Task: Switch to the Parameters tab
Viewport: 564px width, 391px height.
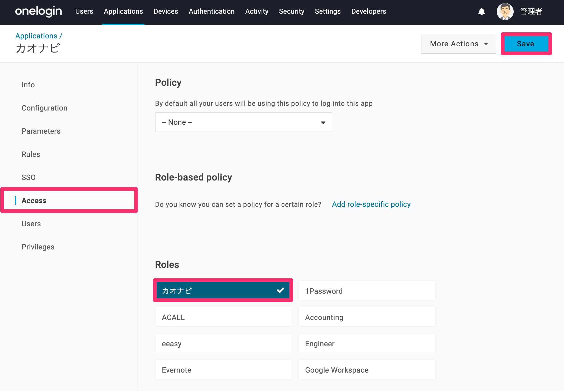Action: click(41, 131)
